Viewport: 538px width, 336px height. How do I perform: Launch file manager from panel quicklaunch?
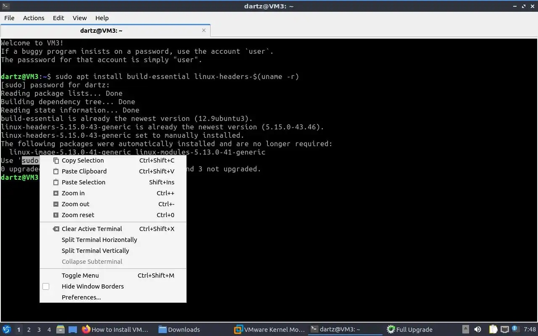(x=61, y=330)
